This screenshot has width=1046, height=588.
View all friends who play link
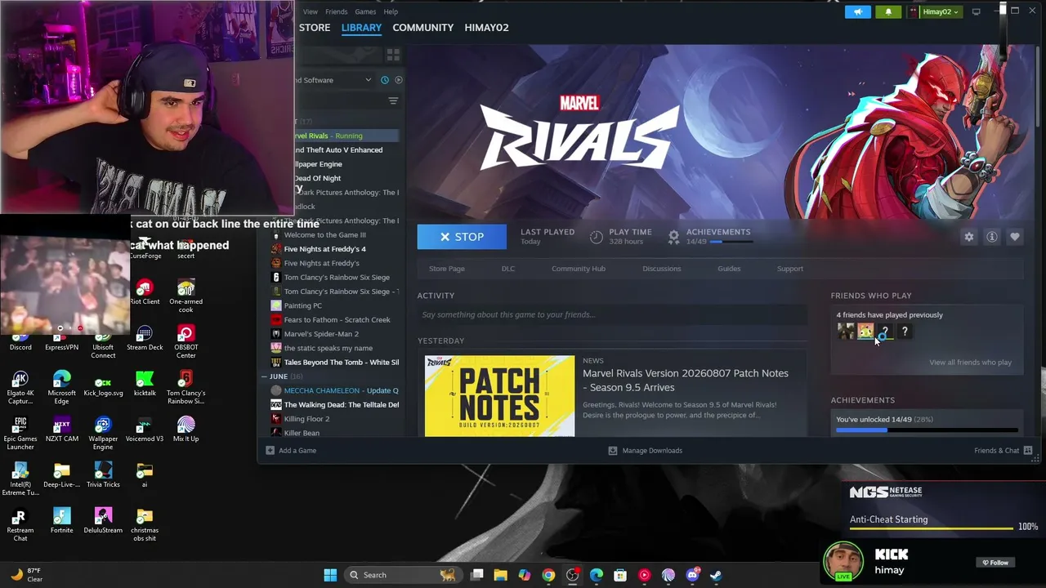point(970,363)
